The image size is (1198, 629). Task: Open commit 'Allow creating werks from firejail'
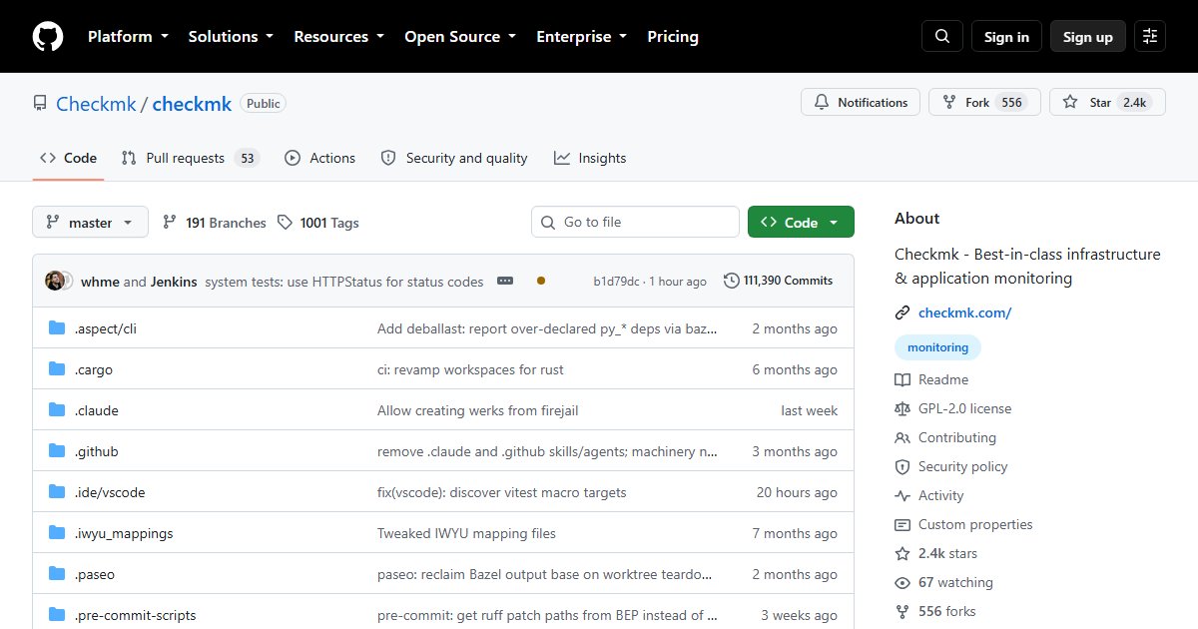pyautogui.click(x=477, y=410)
